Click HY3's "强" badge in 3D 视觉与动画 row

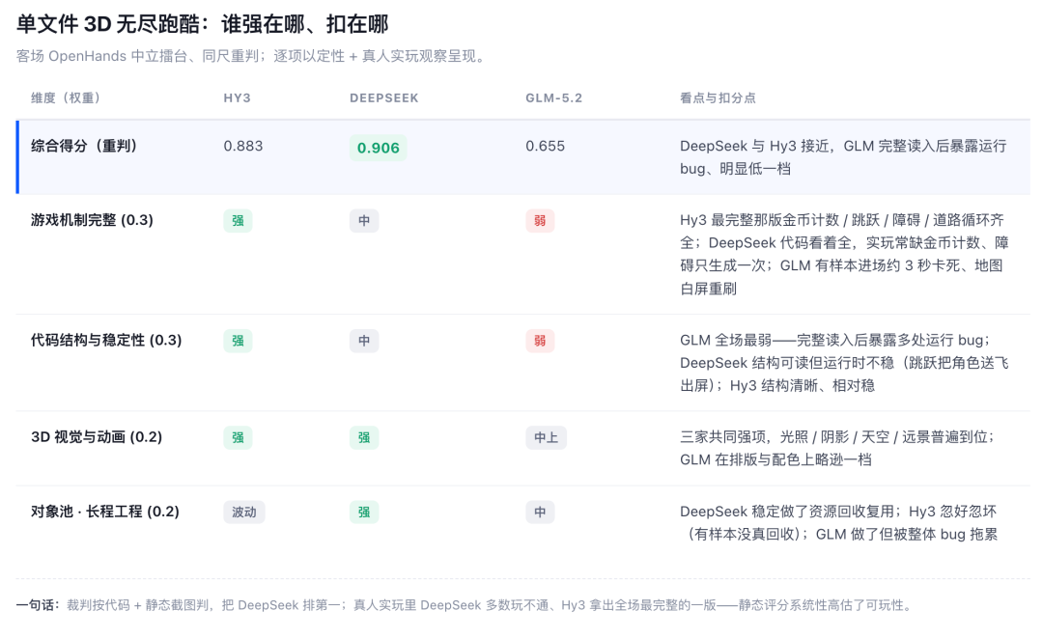point(238,437)
